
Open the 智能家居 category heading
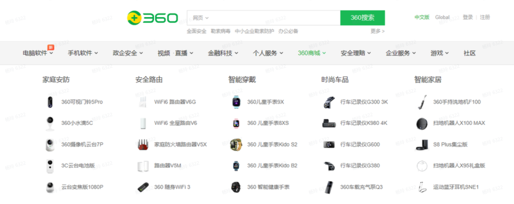coord(428,79)
